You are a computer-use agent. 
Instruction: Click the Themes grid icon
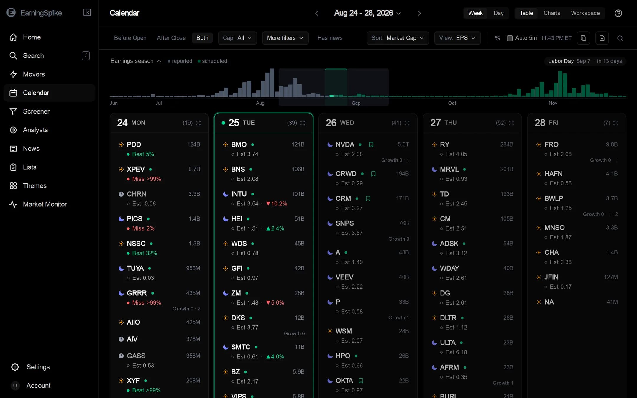coord(13,186)
